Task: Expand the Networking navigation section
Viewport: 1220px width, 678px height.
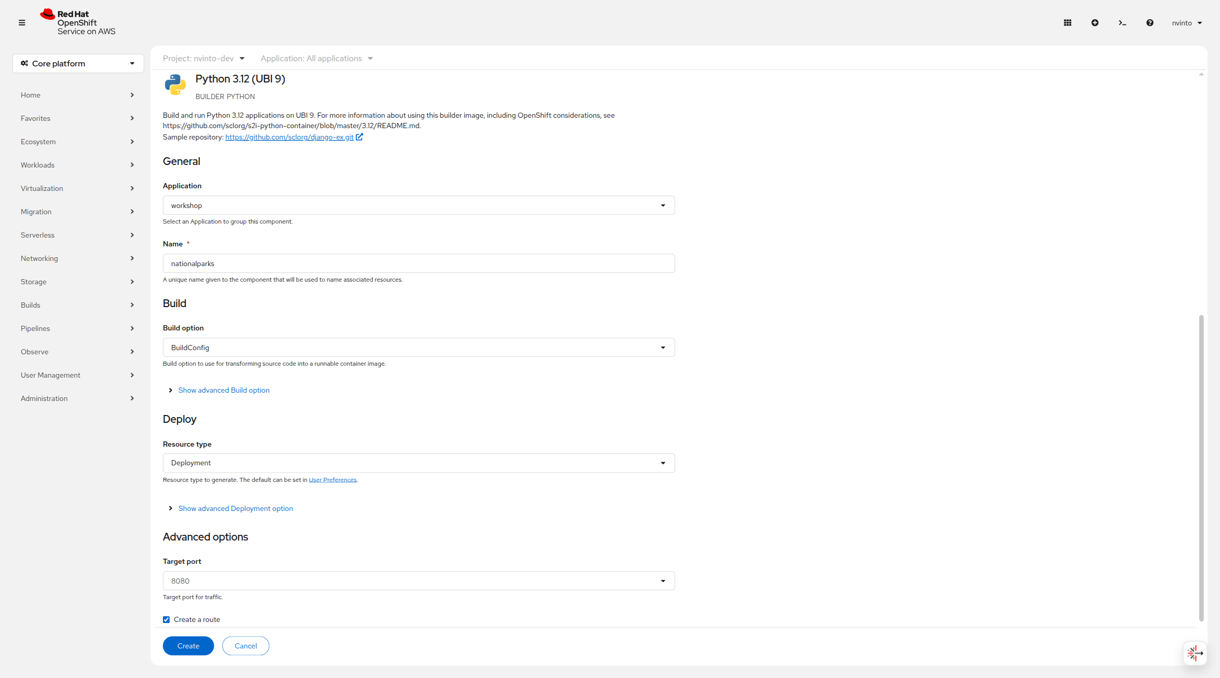Action: (78, 258)
